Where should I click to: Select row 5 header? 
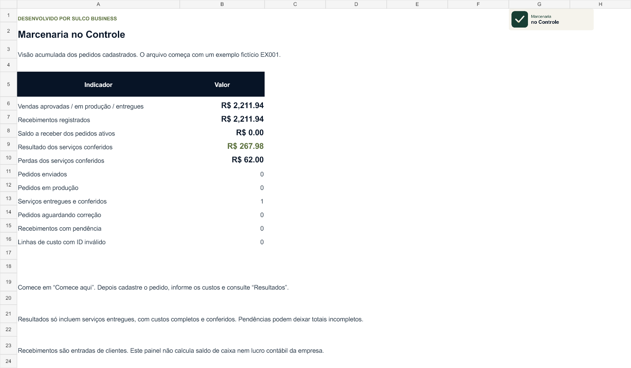click(x=8, y=84)
